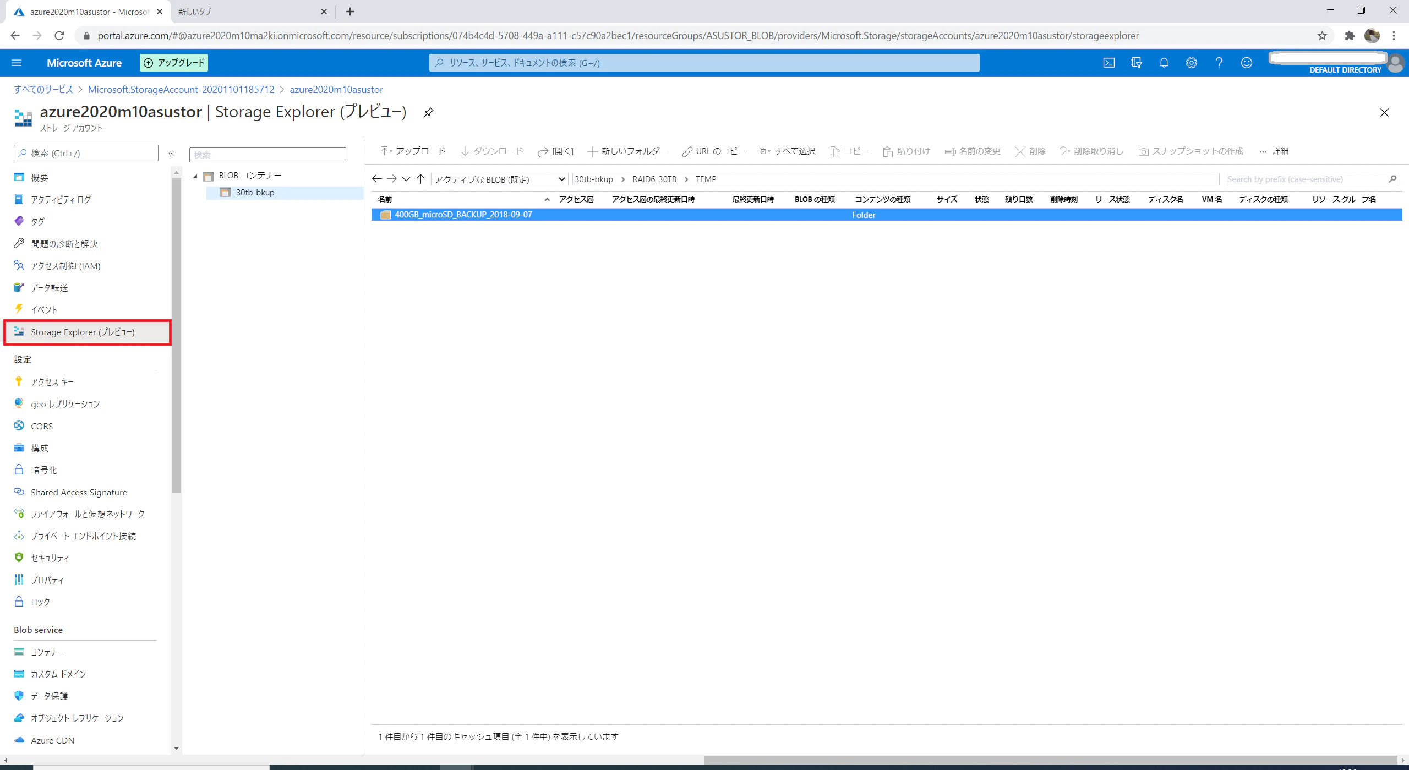This screenshot has height=770, width=1409.
Task: Open the Azure portal hamburger menu
Action: pyautogui.click(x=17, y=63)
